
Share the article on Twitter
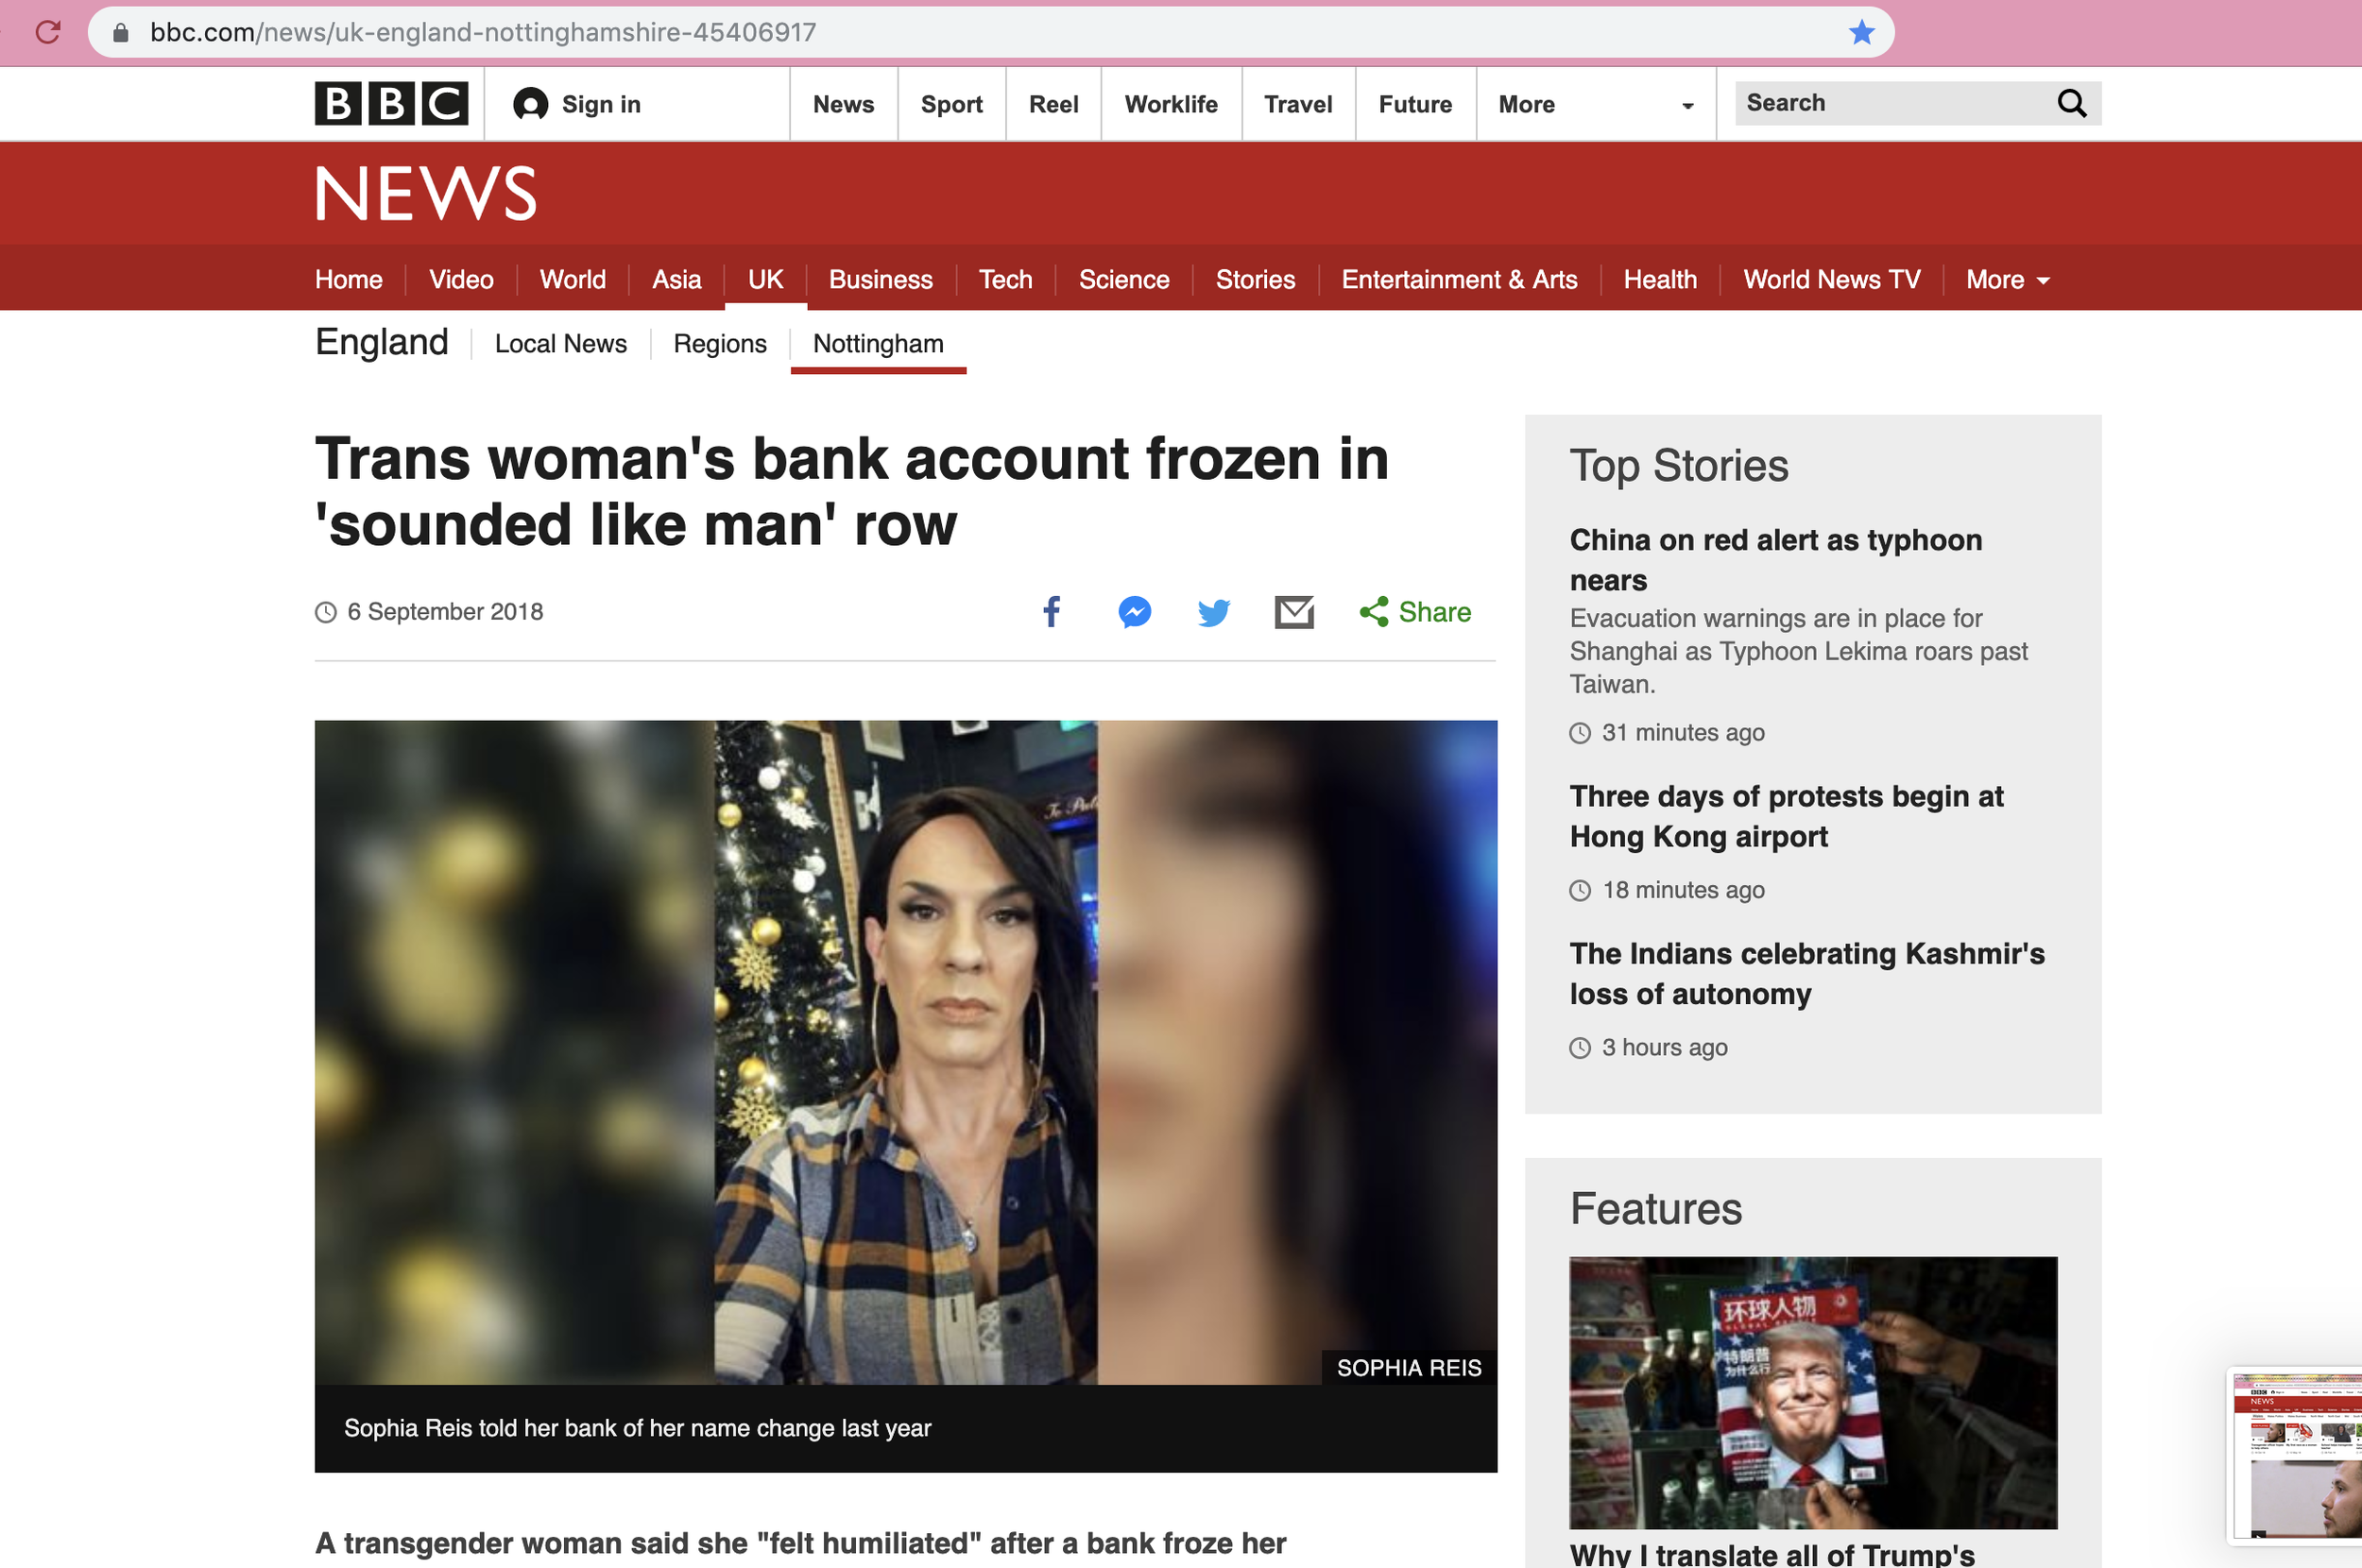(1214, 612)
